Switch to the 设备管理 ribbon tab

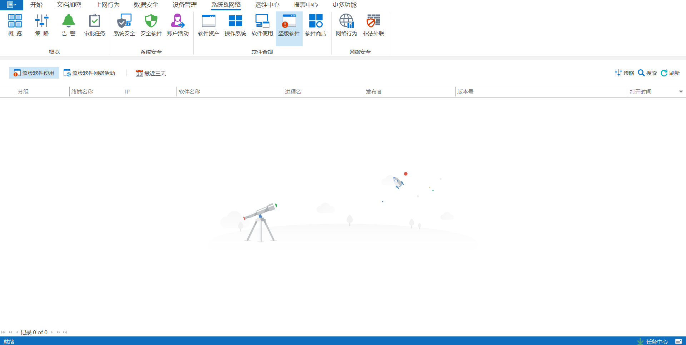(x=185, y=5)
